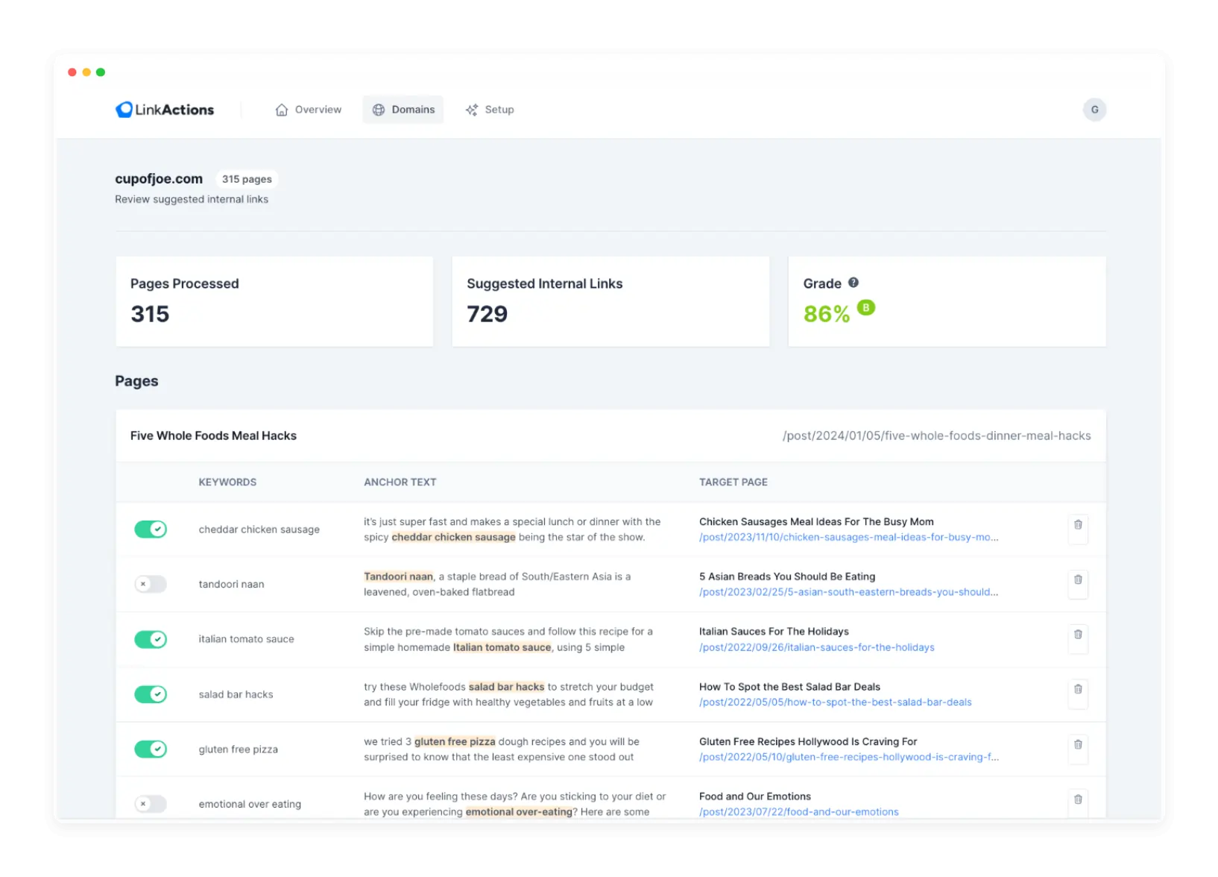Viewport: 1218px width, 877px height.
Task: Enable the tandoori naan toggle
Action: click(x=151, y=584)
